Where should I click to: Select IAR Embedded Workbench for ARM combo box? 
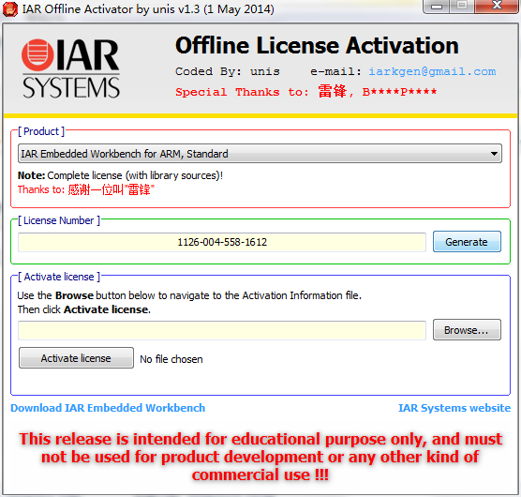tap(260, 154)
